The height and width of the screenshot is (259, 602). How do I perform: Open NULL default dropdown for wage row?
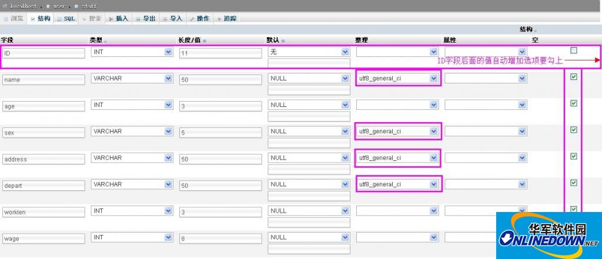point(309,237)
